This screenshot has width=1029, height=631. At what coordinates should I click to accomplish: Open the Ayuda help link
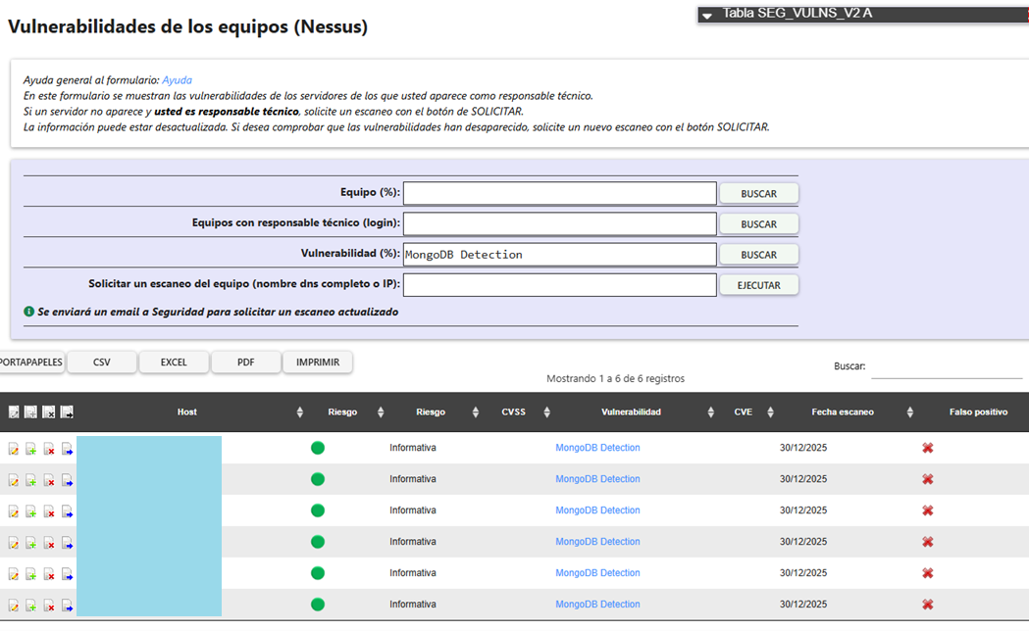point(178,80)
